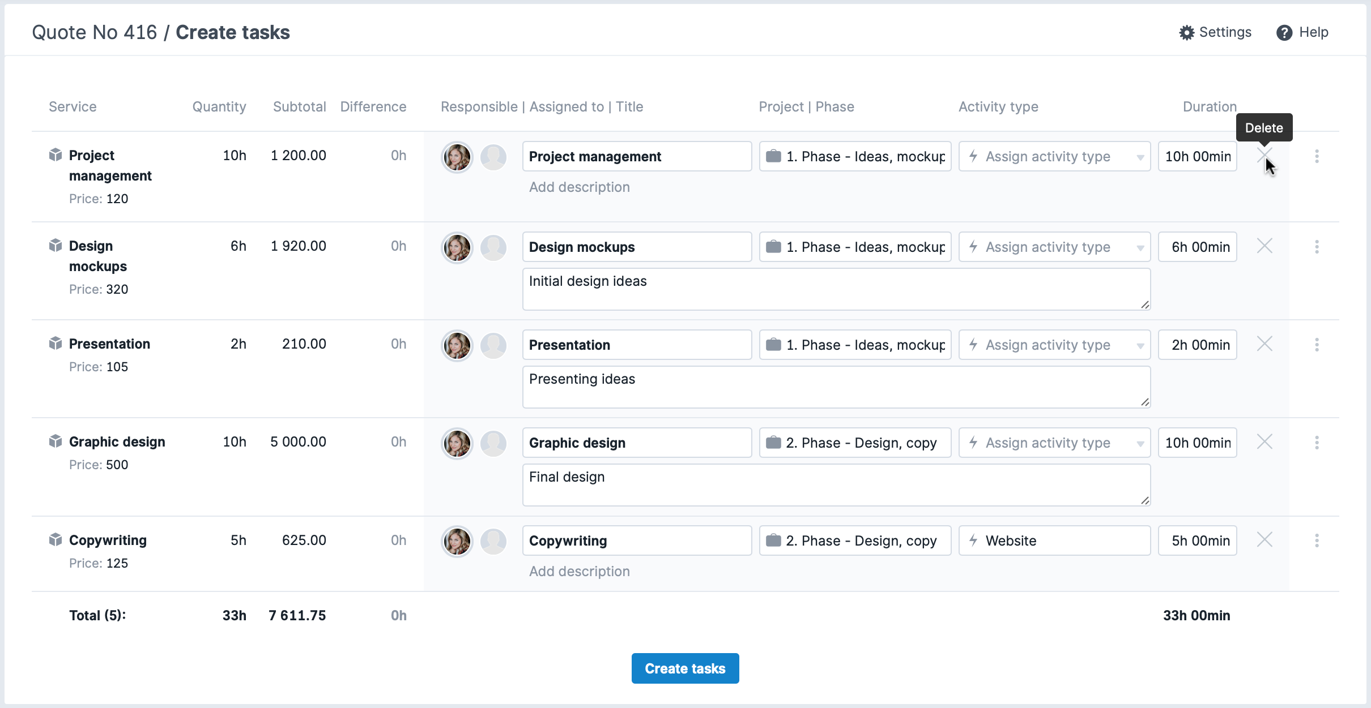
Task: Edit Project management 10h 00min duration
Action: (x=1198, y=156)
